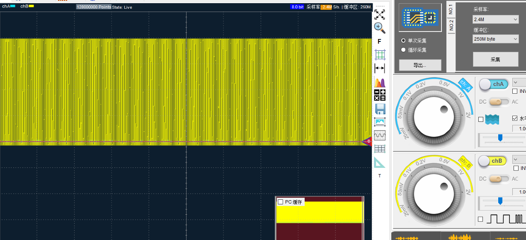
Task: Open the buffer 250M byte dropdown
Action: [496, 39]
